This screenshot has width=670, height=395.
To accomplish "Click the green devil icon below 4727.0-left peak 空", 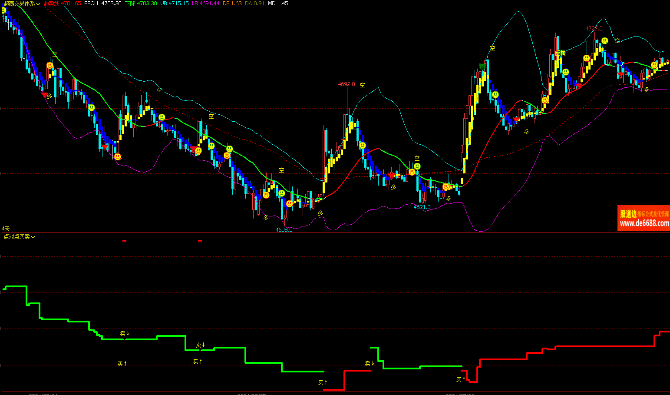I will [x=482, y=66].
